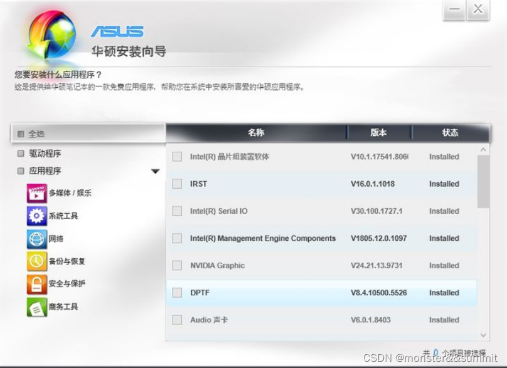Select the 安全与保护 category label

pos(67,283)
